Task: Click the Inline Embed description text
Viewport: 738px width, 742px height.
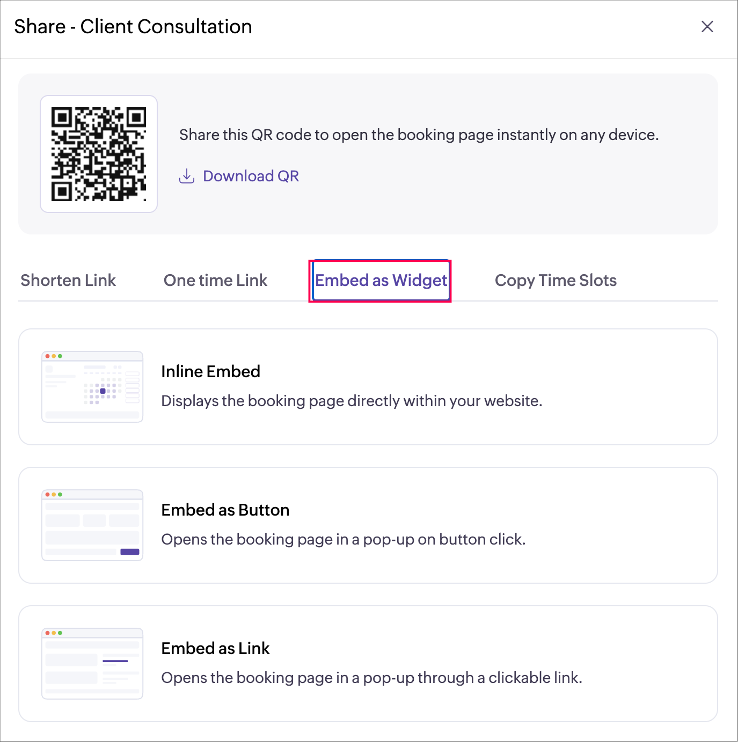Action: coord(352,401)
